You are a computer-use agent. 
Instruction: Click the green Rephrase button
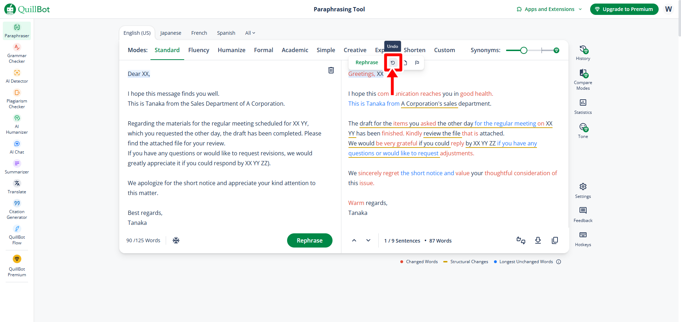[x=310, y=240]
